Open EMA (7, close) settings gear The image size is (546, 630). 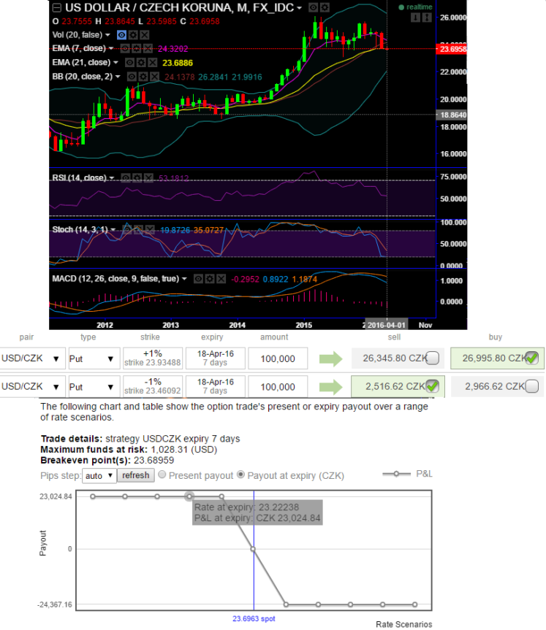click(x=137, y=49)
